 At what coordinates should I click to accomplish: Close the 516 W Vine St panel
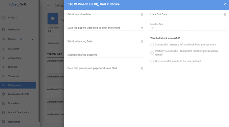point(225,4)
